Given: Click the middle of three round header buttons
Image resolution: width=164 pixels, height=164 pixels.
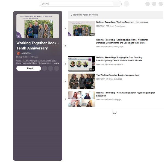Looking at the screenshot, I should pyautogui.click(x=154, y=4).
